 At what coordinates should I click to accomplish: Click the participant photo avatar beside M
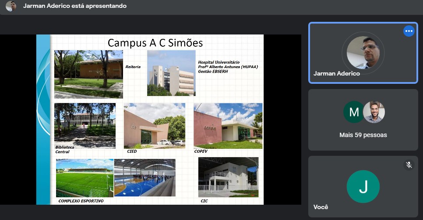[374, 112]
